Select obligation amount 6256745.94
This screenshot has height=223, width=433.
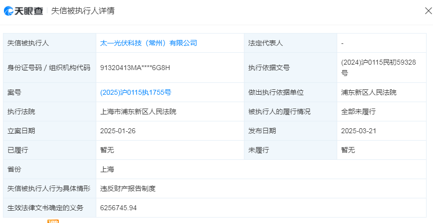[118, 208]
